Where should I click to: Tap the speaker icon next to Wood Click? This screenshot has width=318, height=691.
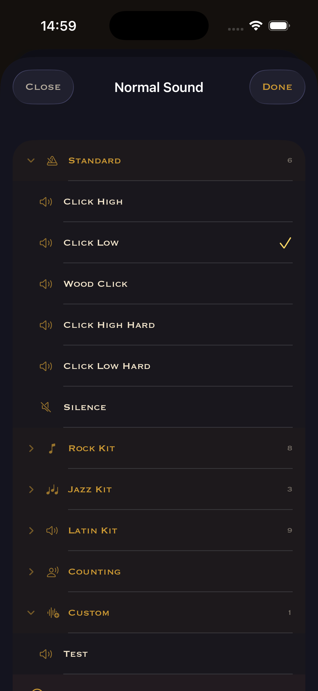46,284
